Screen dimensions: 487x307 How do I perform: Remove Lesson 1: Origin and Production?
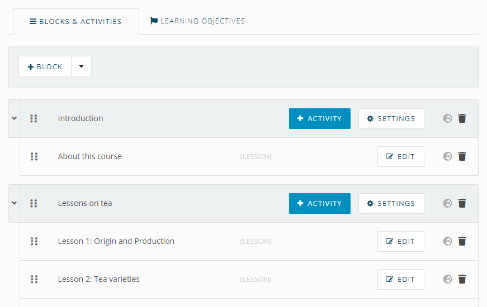pos(462,241)
